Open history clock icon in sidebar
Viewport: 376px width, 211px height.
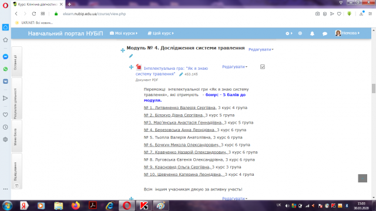(5, 127)
